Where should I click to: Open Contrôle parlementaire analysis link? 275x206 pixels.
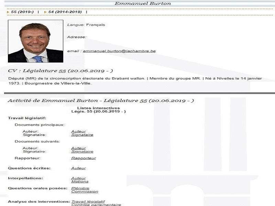[x=96, y=205]
